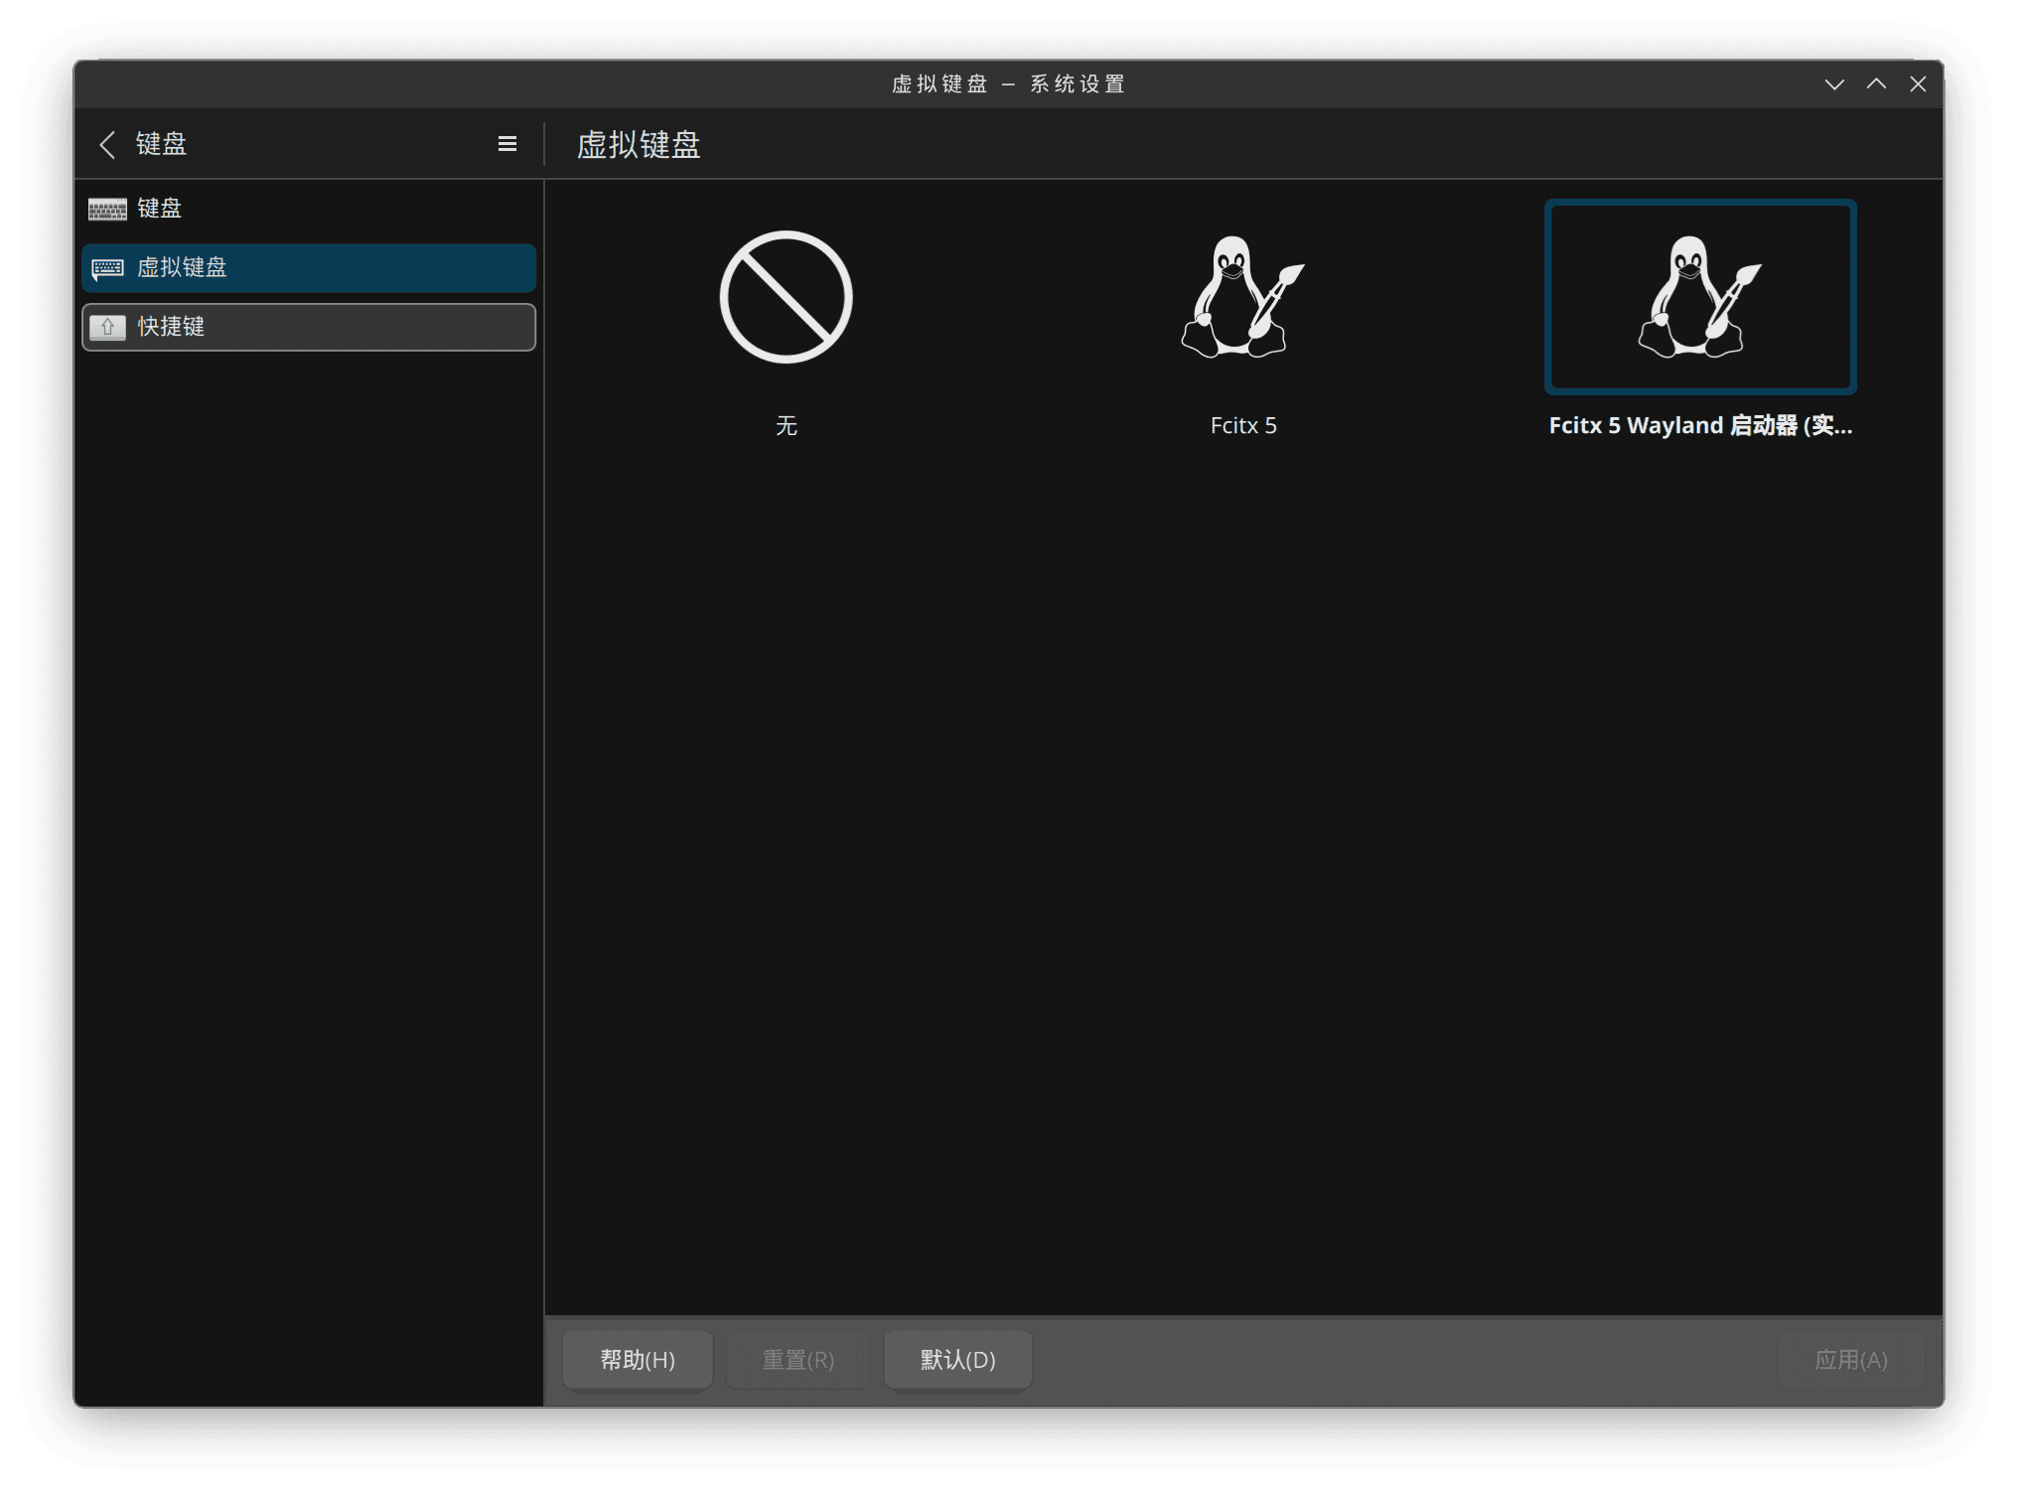The image size is (2018, 1495).
Task: Minimize the window with the down chevron
Action: (1833, 84)
